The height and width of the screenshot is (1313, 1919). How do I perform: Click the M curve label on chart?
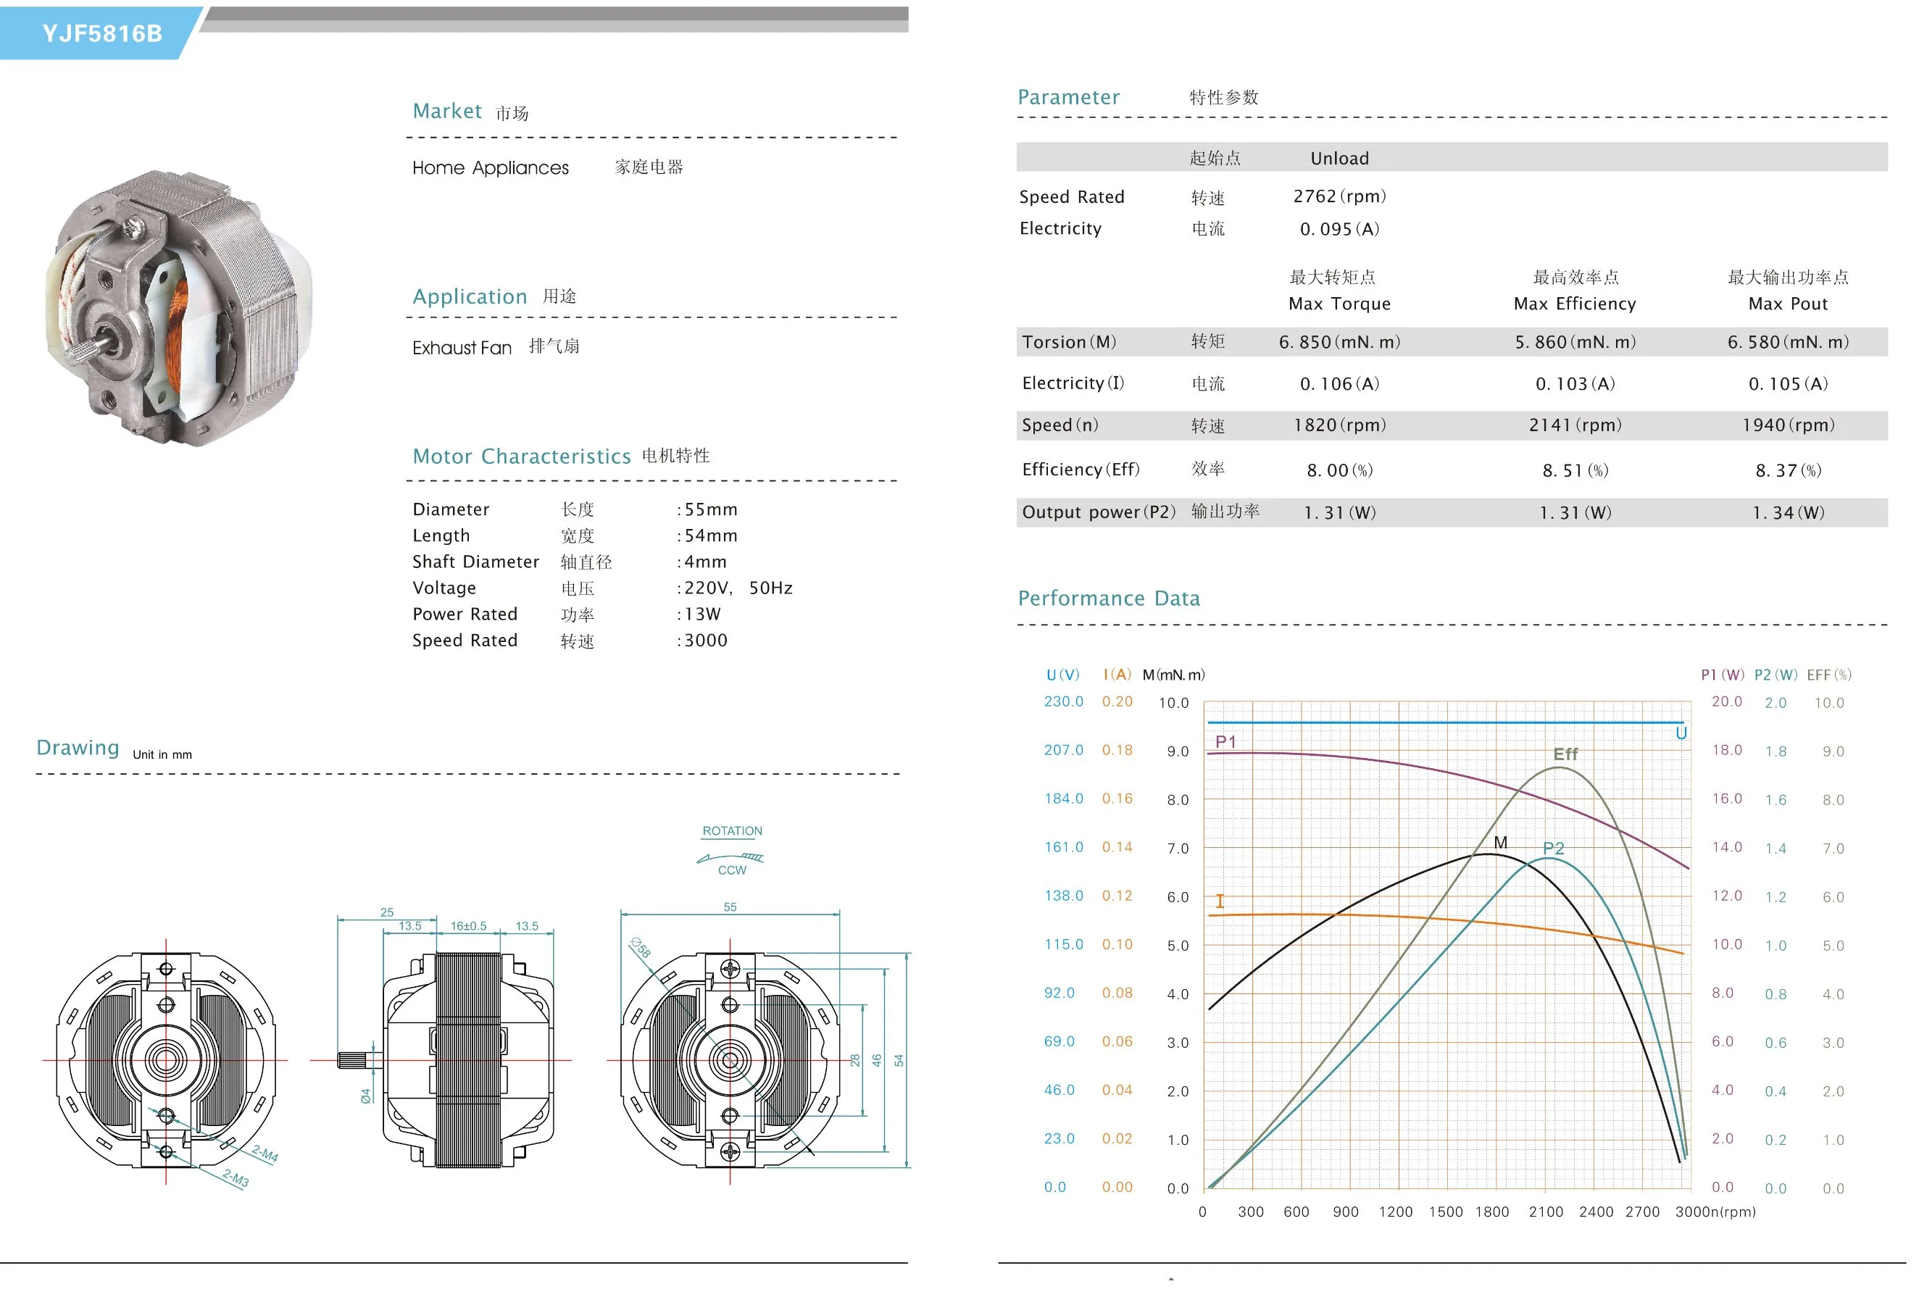pyautogui.click(x=1500, y=843)
